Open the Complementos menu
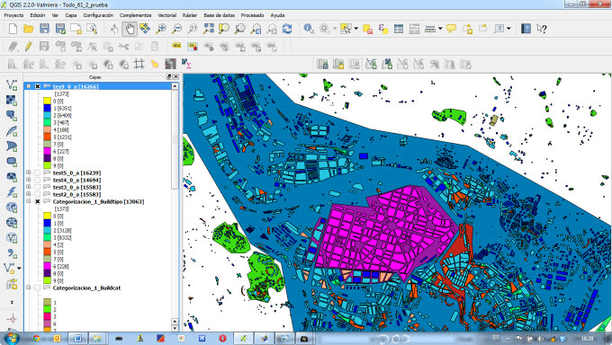This screenshot has width=612, height=345. click(x=135, y=15)
